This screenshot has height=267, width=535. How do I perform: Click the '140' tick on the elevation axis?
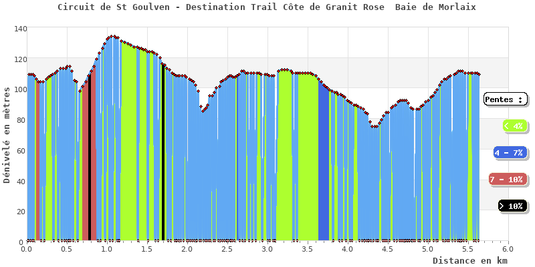coord(19,29)
